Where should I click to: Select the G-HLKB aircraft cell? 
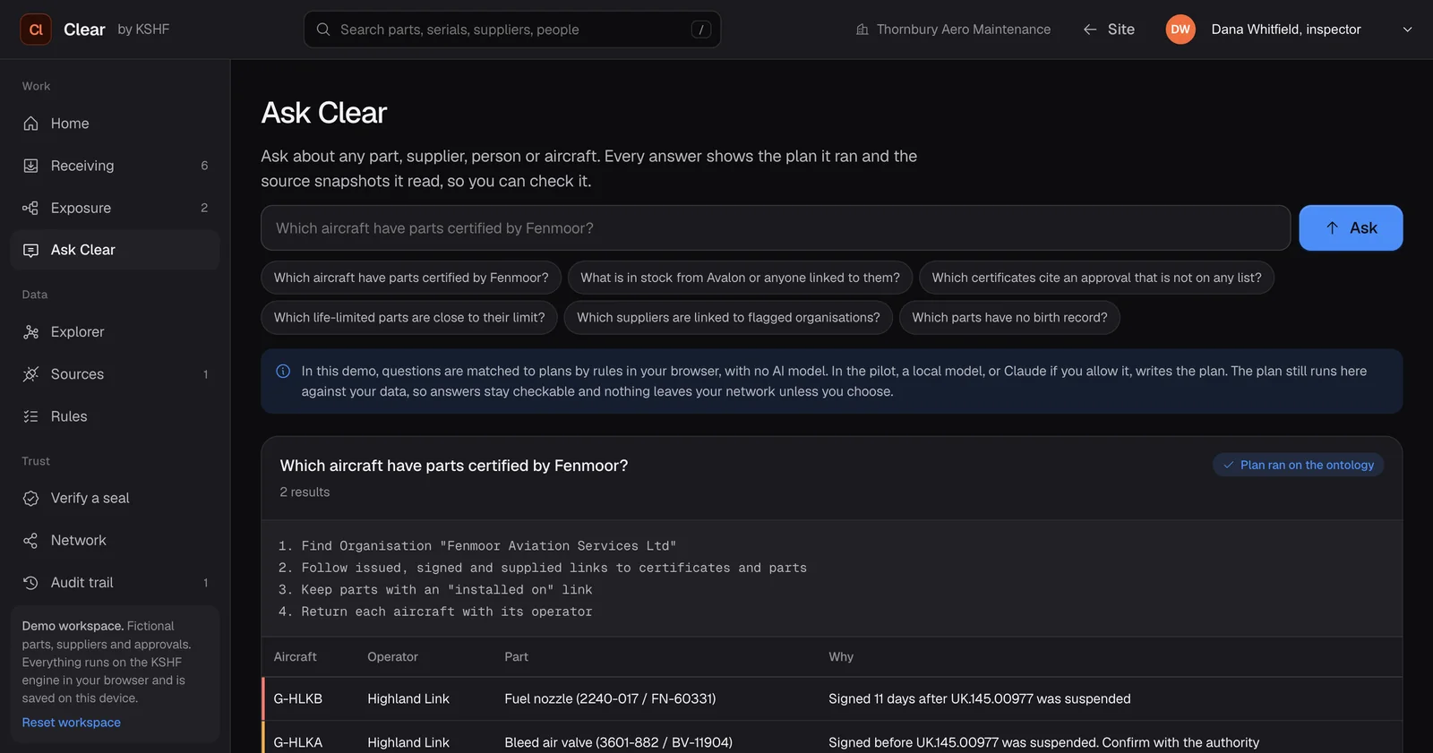(x=298, y=698)
